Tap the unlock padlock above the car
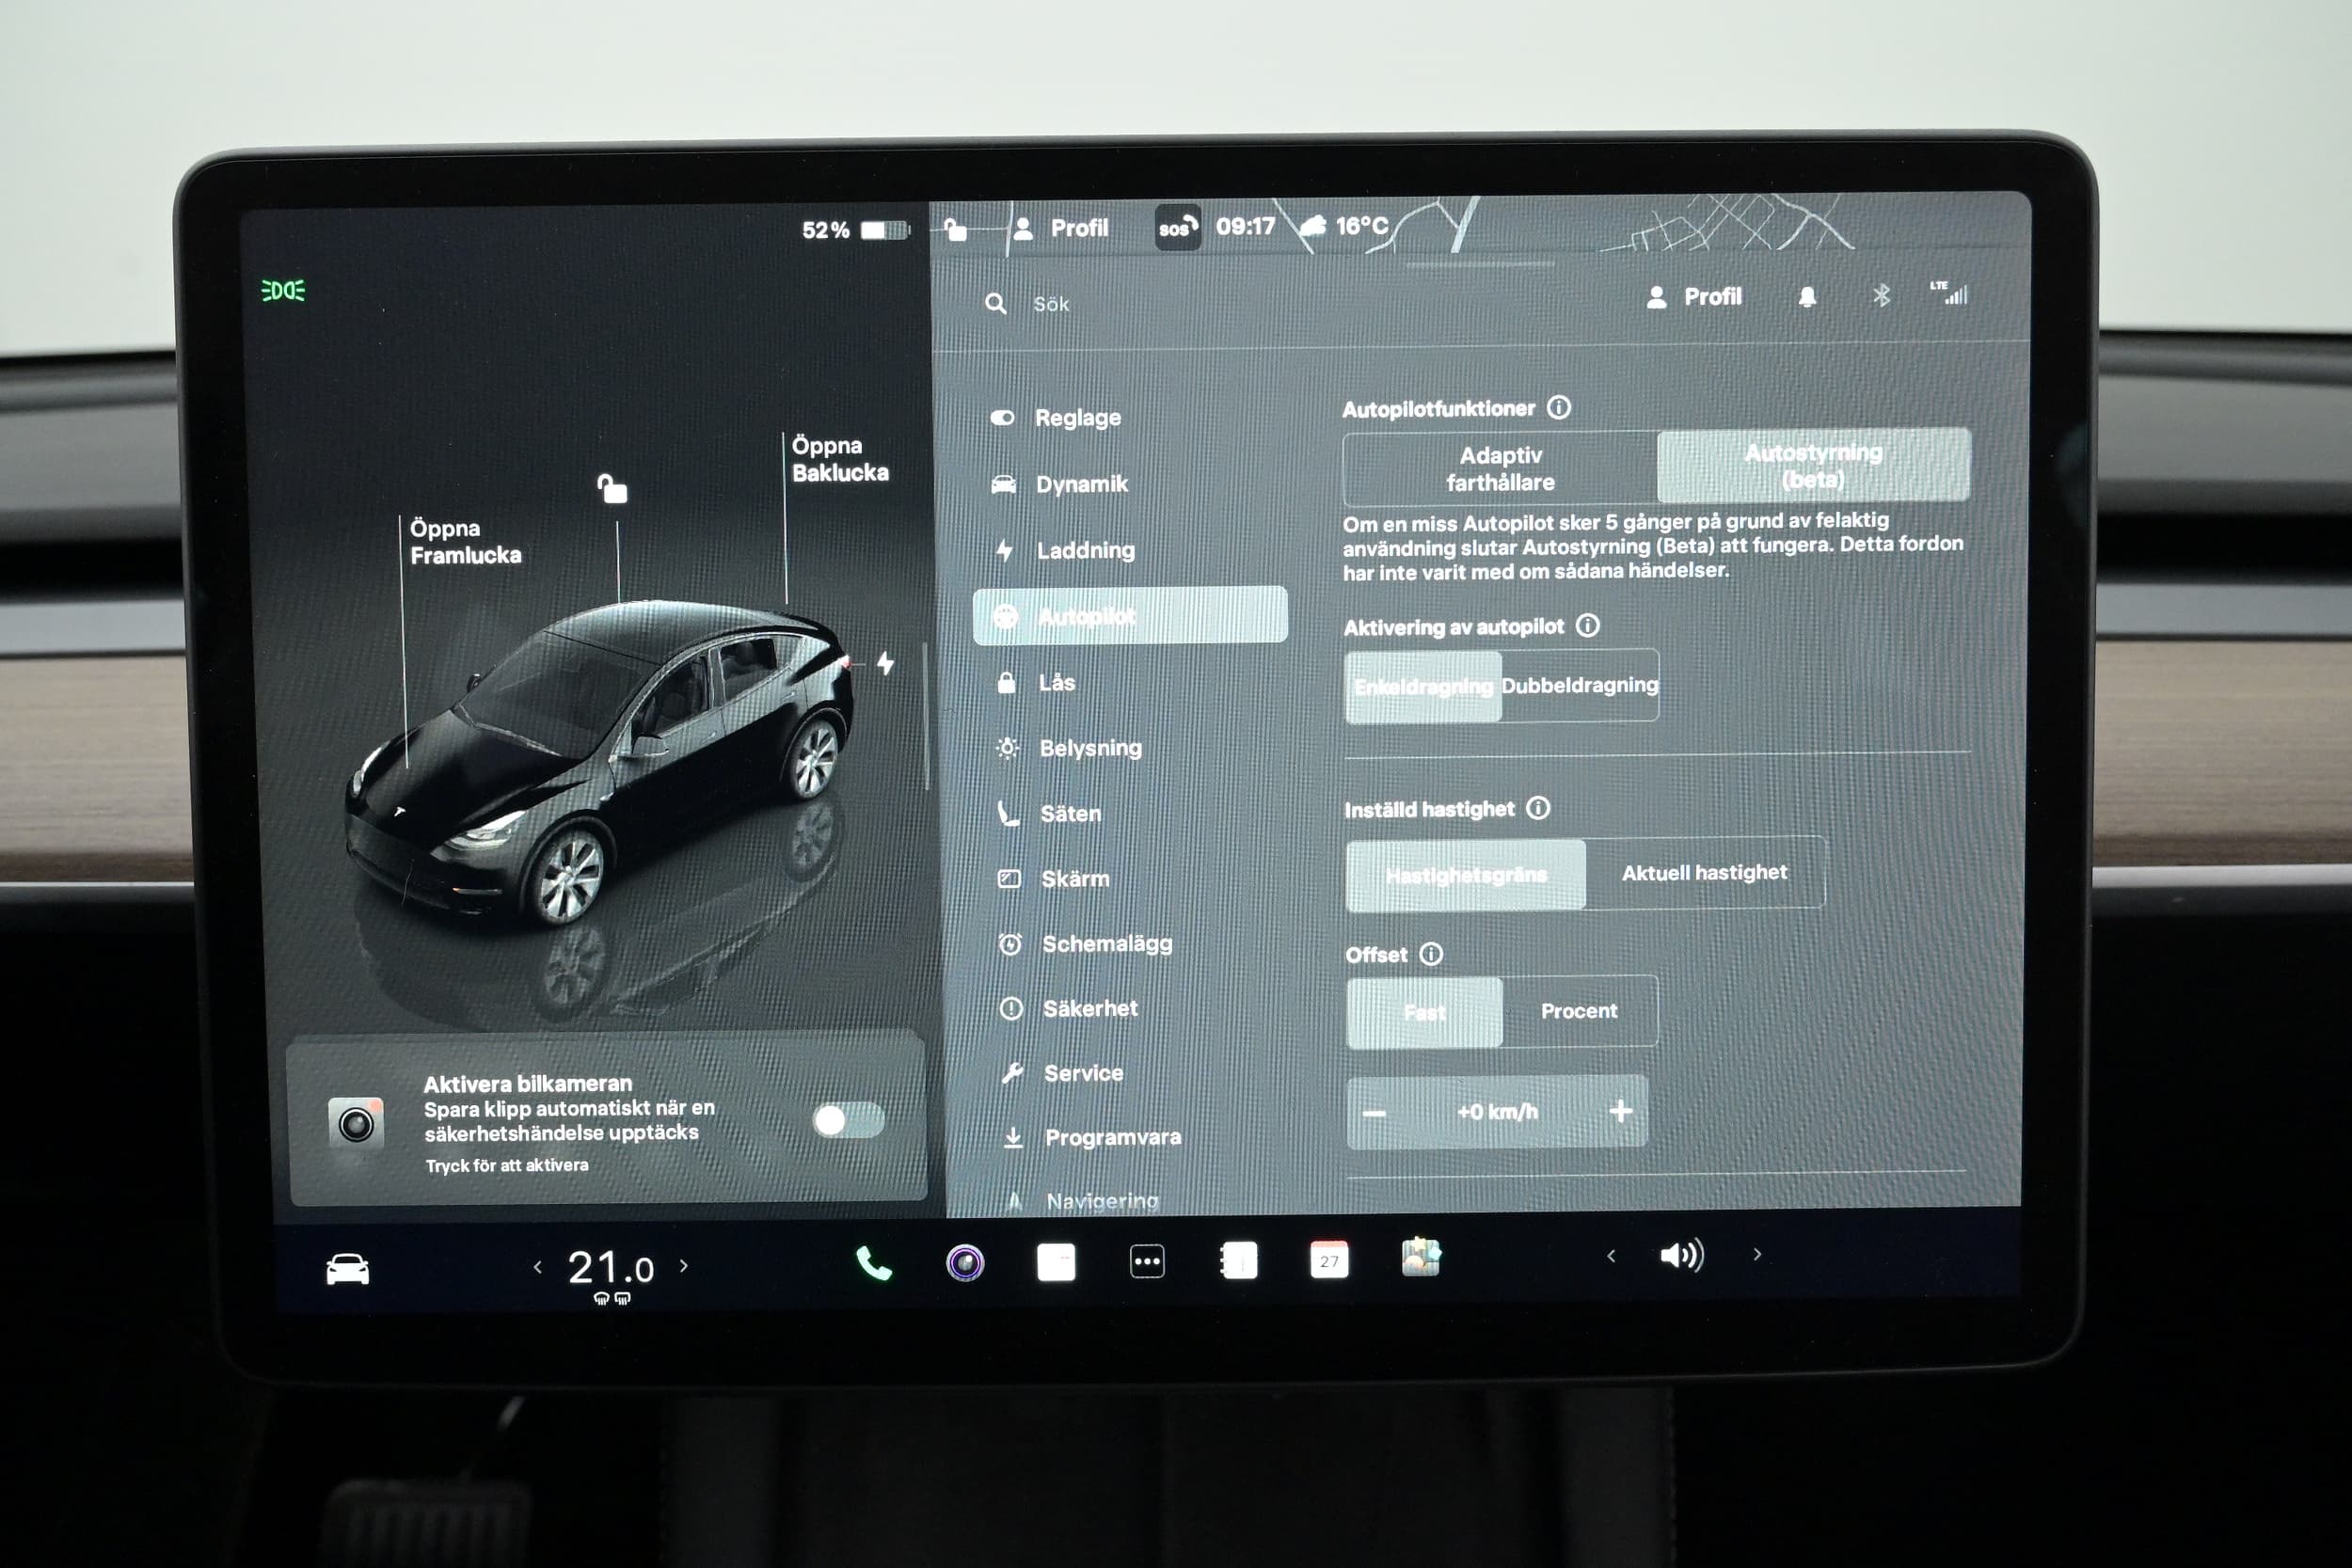Image resolution: width=2352 pixels, height=1568 pixels. click(x=612, y=488)
